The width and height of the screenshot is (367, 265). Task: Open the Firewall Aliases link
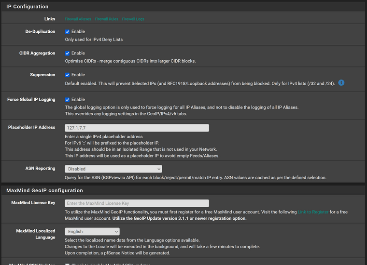click(78, 19)
